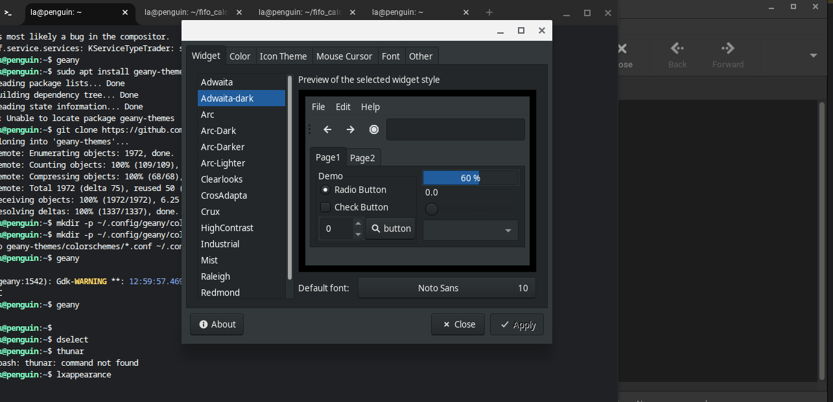The height and width of the screenshot is (402, 833).
Task: Maximize the appearance dialog
Action: point(521,30)
